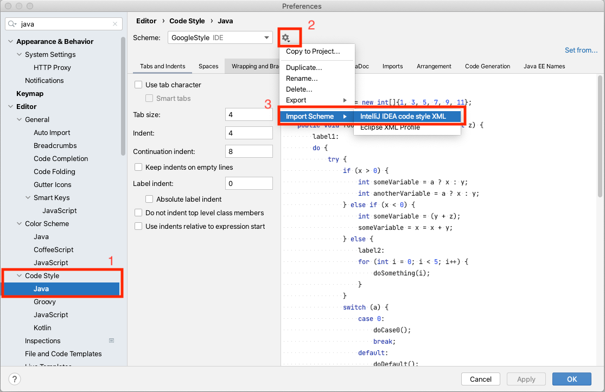
Task: Clear the java search text
Action: (x=115, y=24)
